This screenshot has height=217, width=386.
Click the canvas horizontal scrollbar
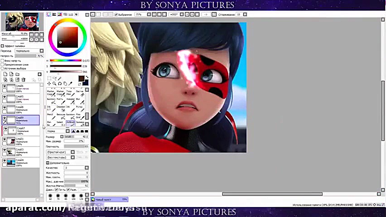[x=272, y=194]
